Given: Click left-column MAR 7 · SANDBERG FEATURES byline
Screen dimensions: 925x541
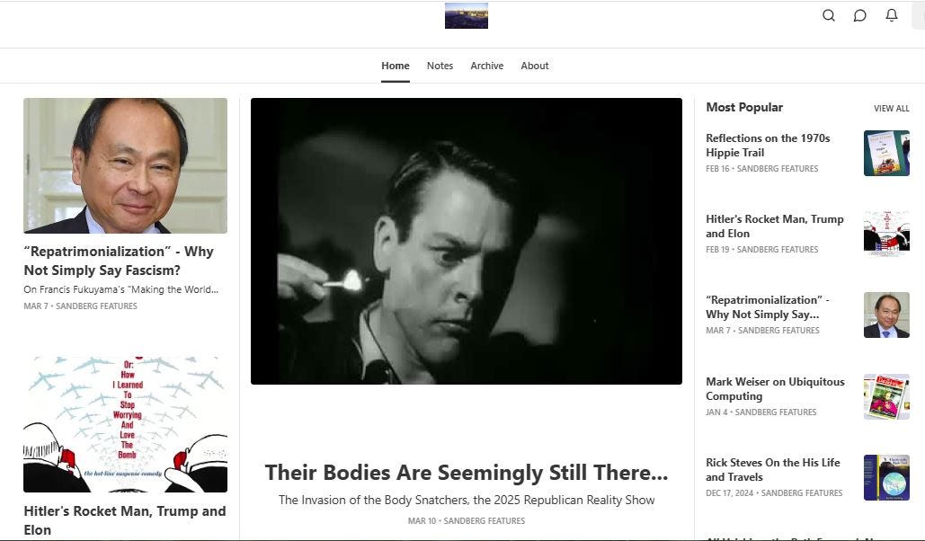Looking at the screenshot, I should coord(80,306).
